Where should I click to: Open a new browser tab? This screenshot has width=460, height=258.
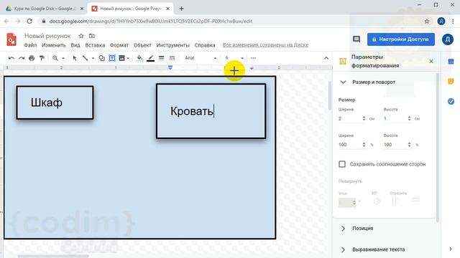coord(181,9)
